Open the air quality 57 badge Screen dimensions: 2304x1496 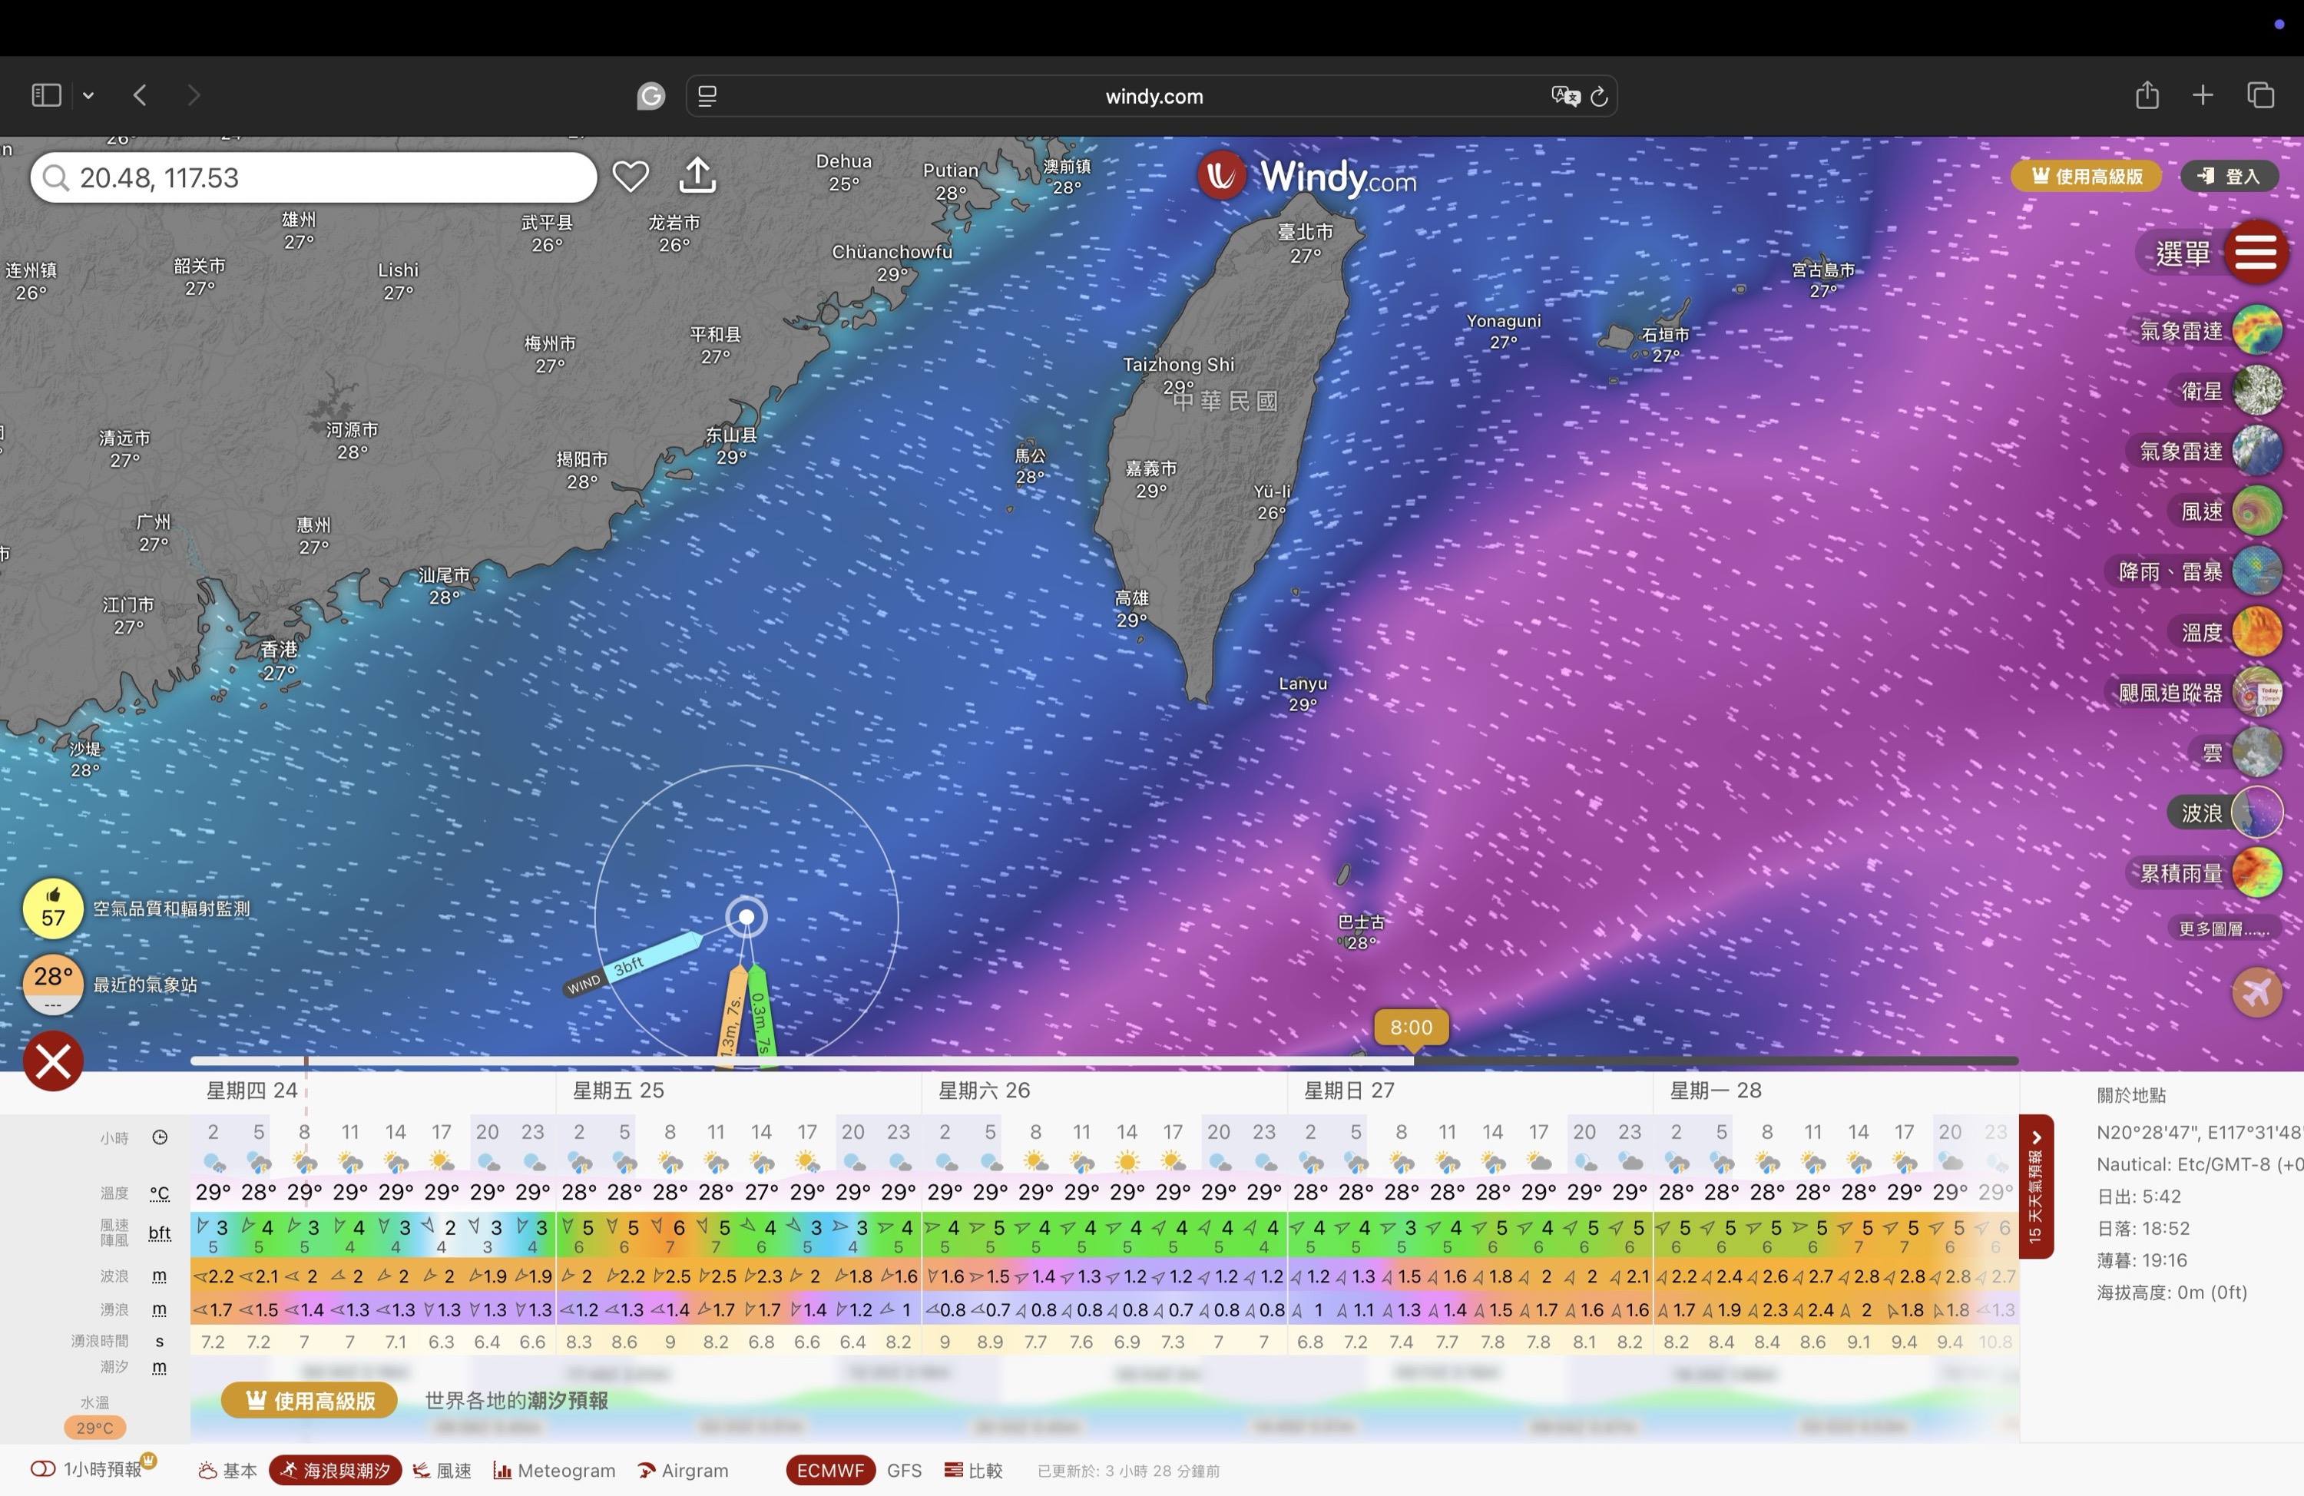(53, 909)
